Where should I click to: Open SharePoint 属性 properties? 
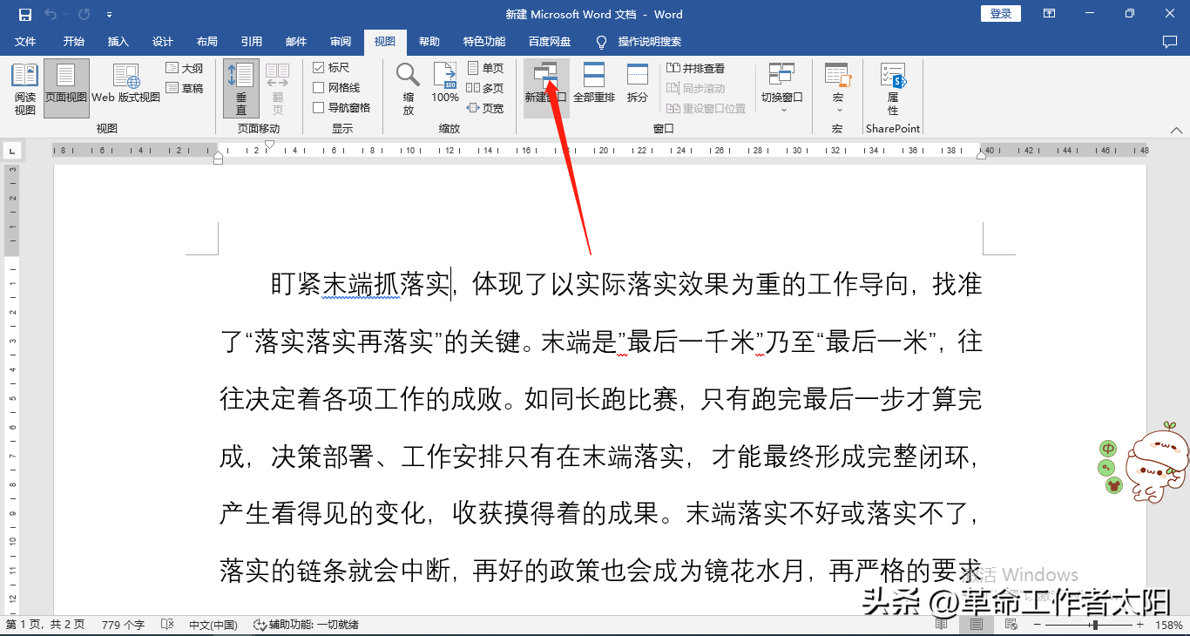[893, 89]
